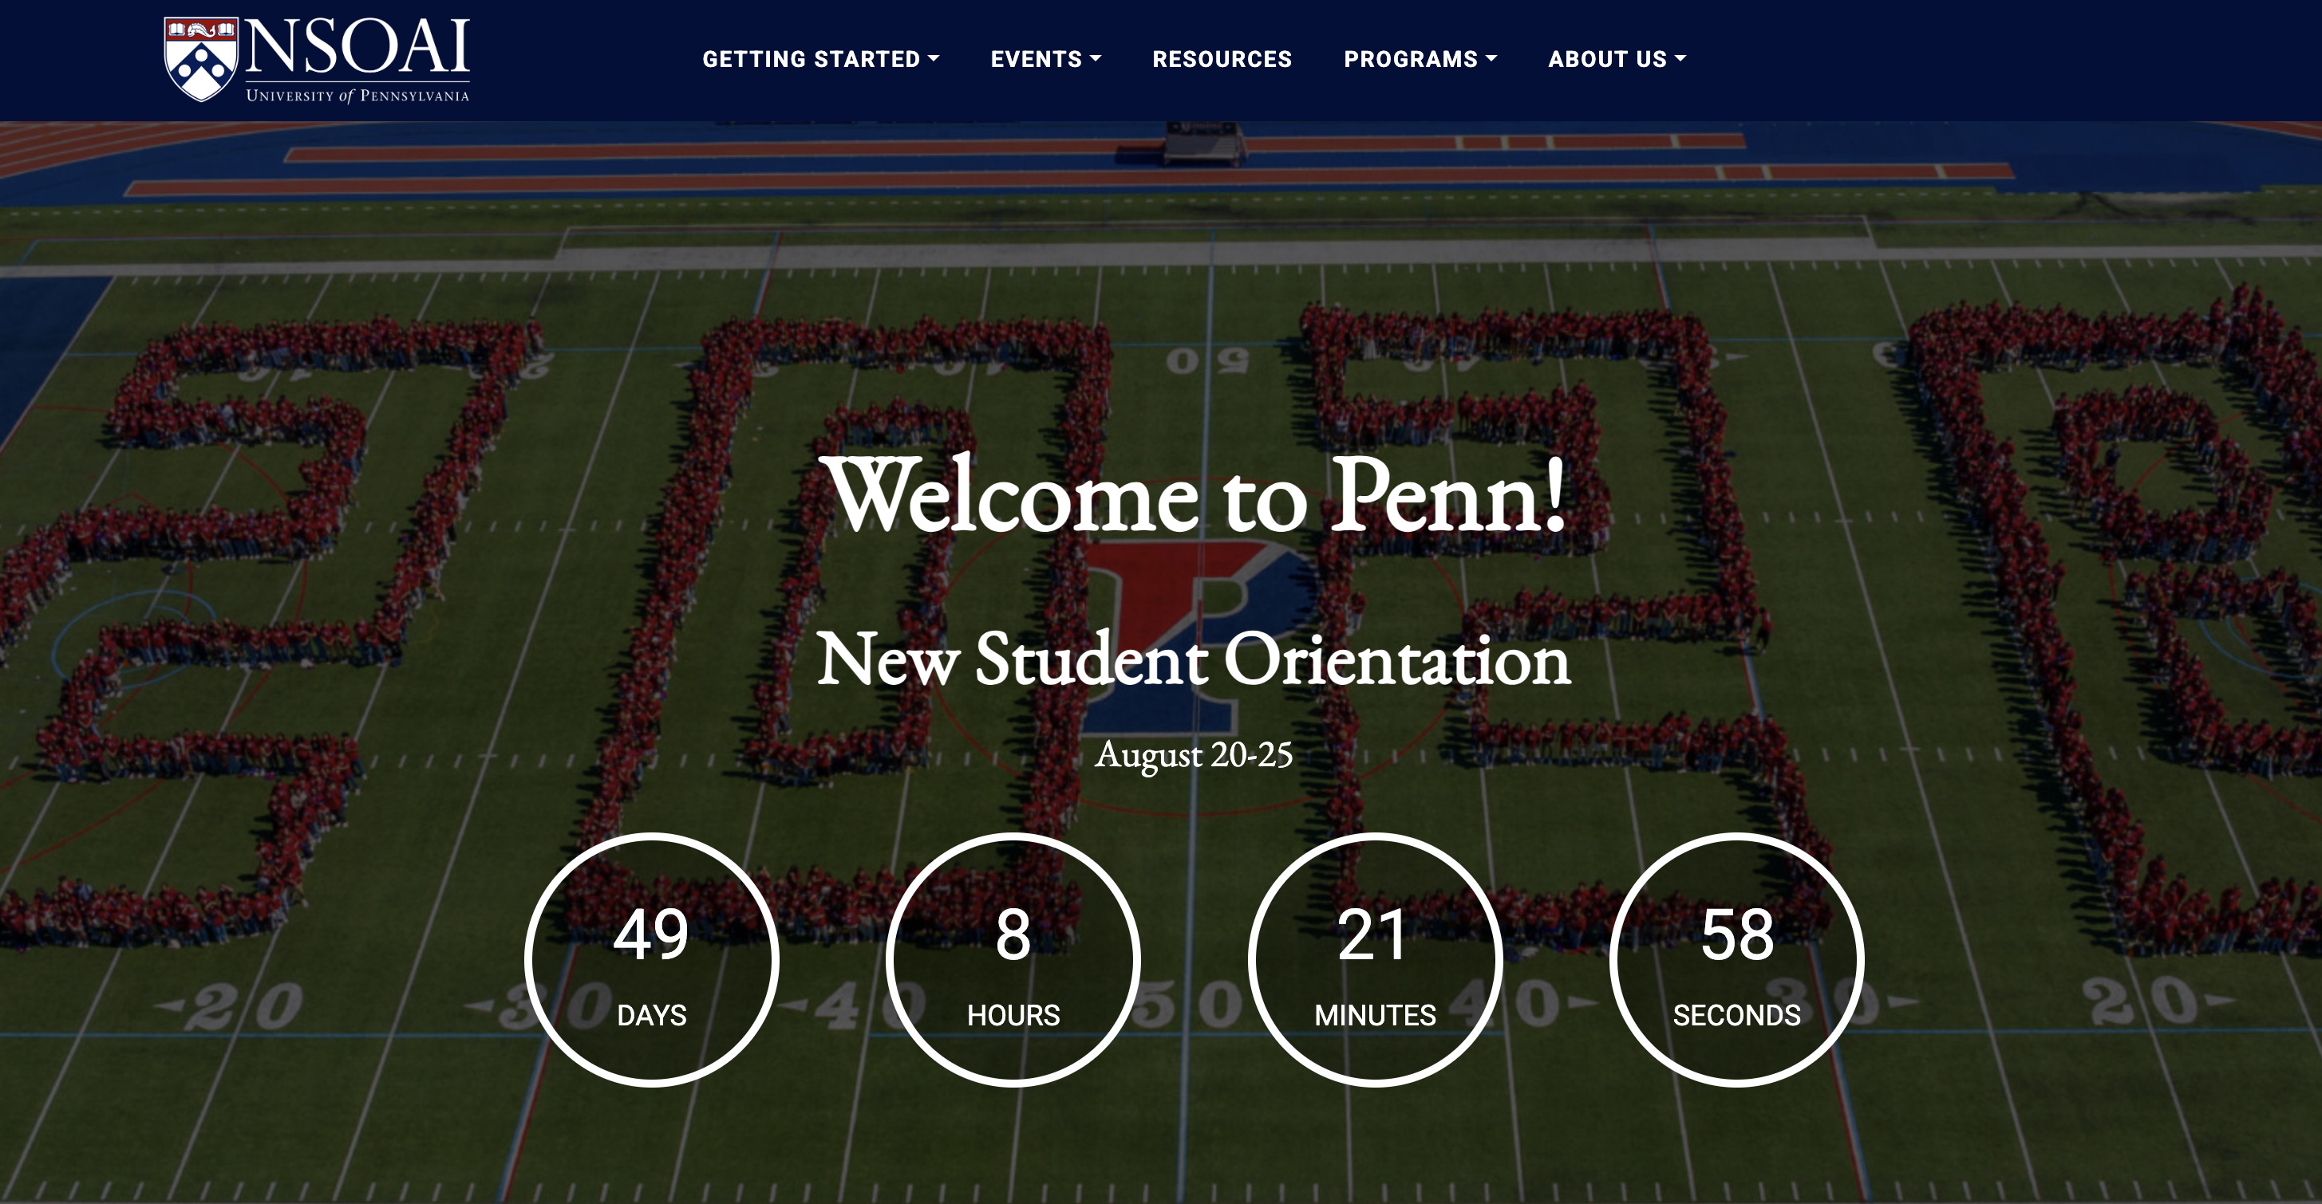This screenshot has height=1204, width=2322.
Task: Click the University of Pennsylvania subtitle text
Action: [x=357, y=96]
